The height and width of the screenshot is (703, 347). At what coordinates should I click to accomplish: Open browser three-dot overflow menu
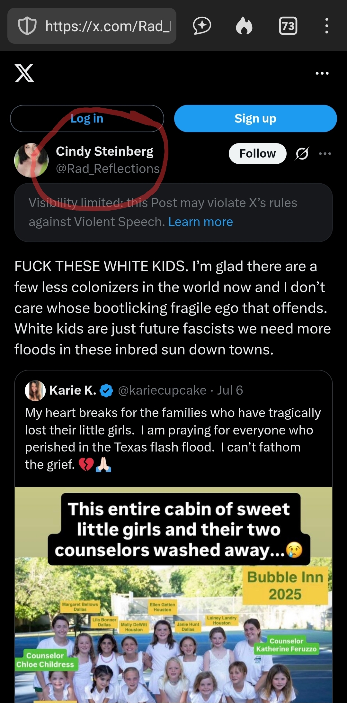[326, 26]
